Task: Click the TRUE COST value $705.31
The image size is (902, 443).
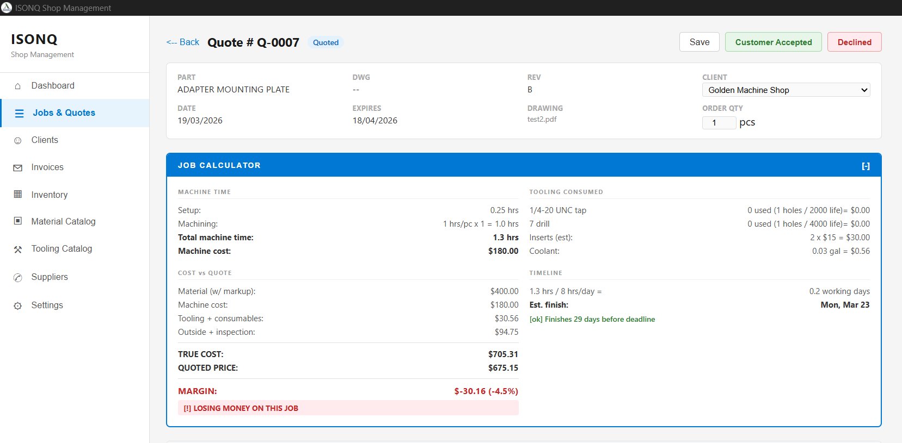Action: 503,354
